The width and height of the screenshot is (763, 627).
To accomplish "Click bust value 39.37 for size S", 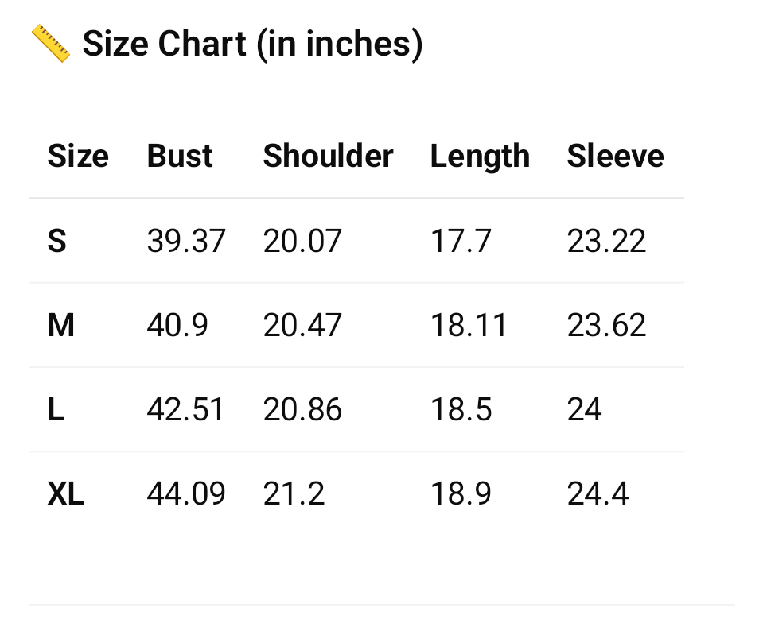I will tap(186, 241).
